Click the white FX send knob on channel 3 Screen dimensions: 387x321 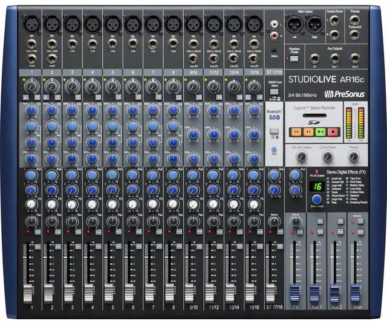coord(72,205)
